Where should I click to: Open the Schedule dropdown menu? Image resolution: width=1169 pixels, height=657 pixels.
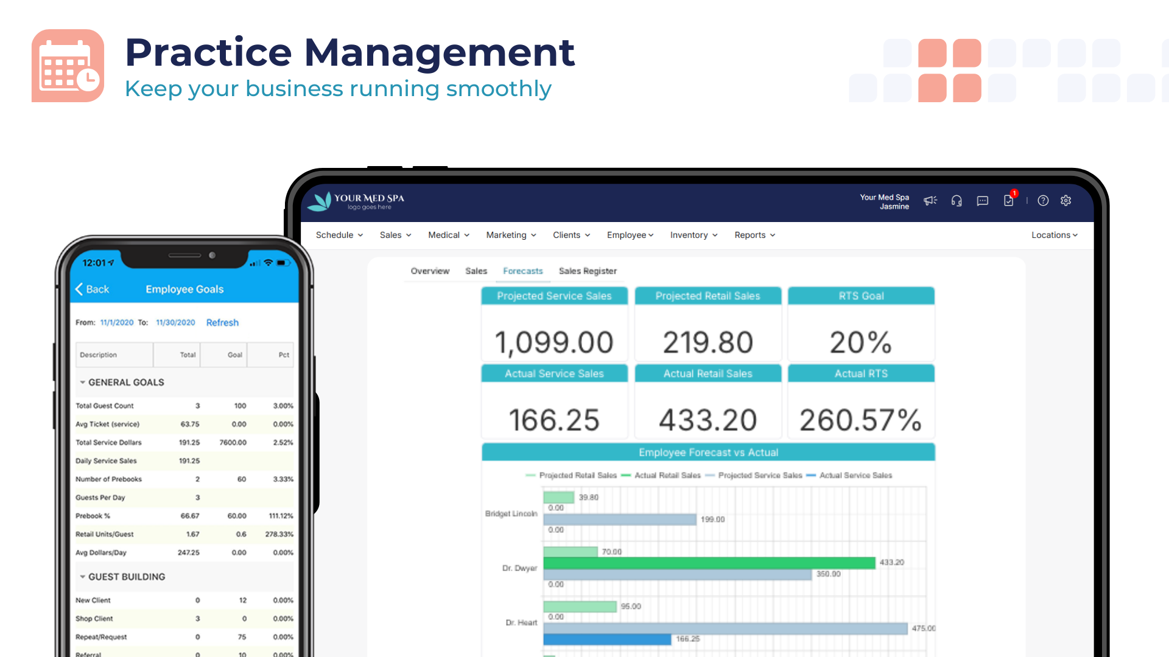coord(339,235)
